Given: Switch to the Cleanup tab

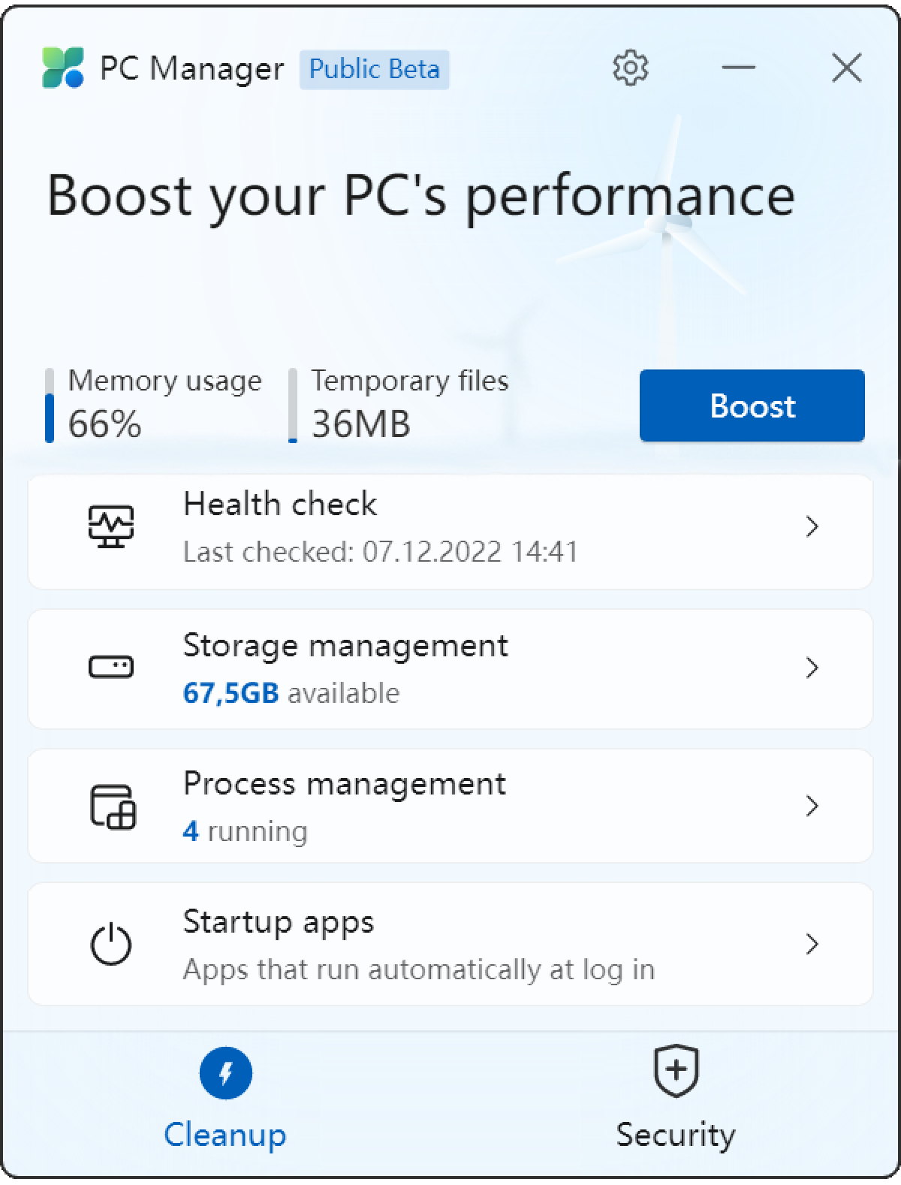Looking at the screenshot, I should click(x=224, y=1104).
